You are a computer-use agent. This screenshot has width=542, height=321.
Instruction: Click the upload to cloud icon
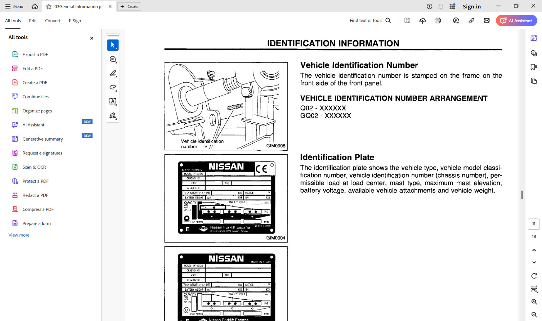[422, 21]
